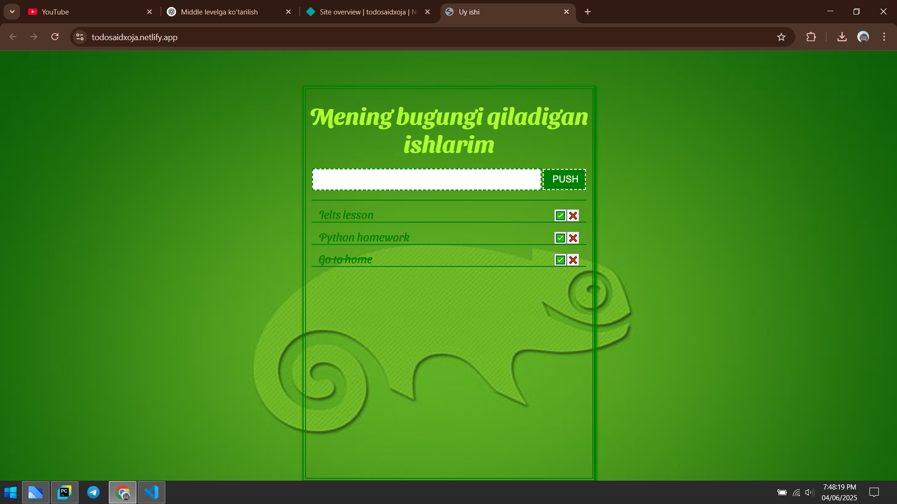Open the Chrome three-dot menu
The image size is (897, 504).
point(884,37)
